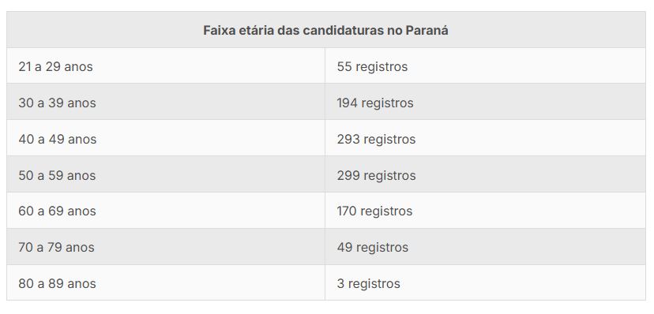The height and width of the screenshot is (314, 654).
Task: Click the '30 a 39 anos' cell
Action: point(166,102)
